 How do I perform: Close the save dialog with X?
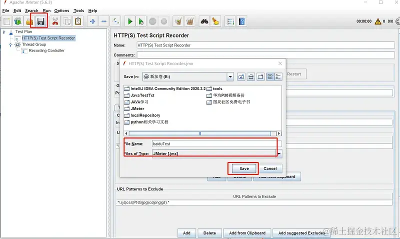[x=280, y=63]
